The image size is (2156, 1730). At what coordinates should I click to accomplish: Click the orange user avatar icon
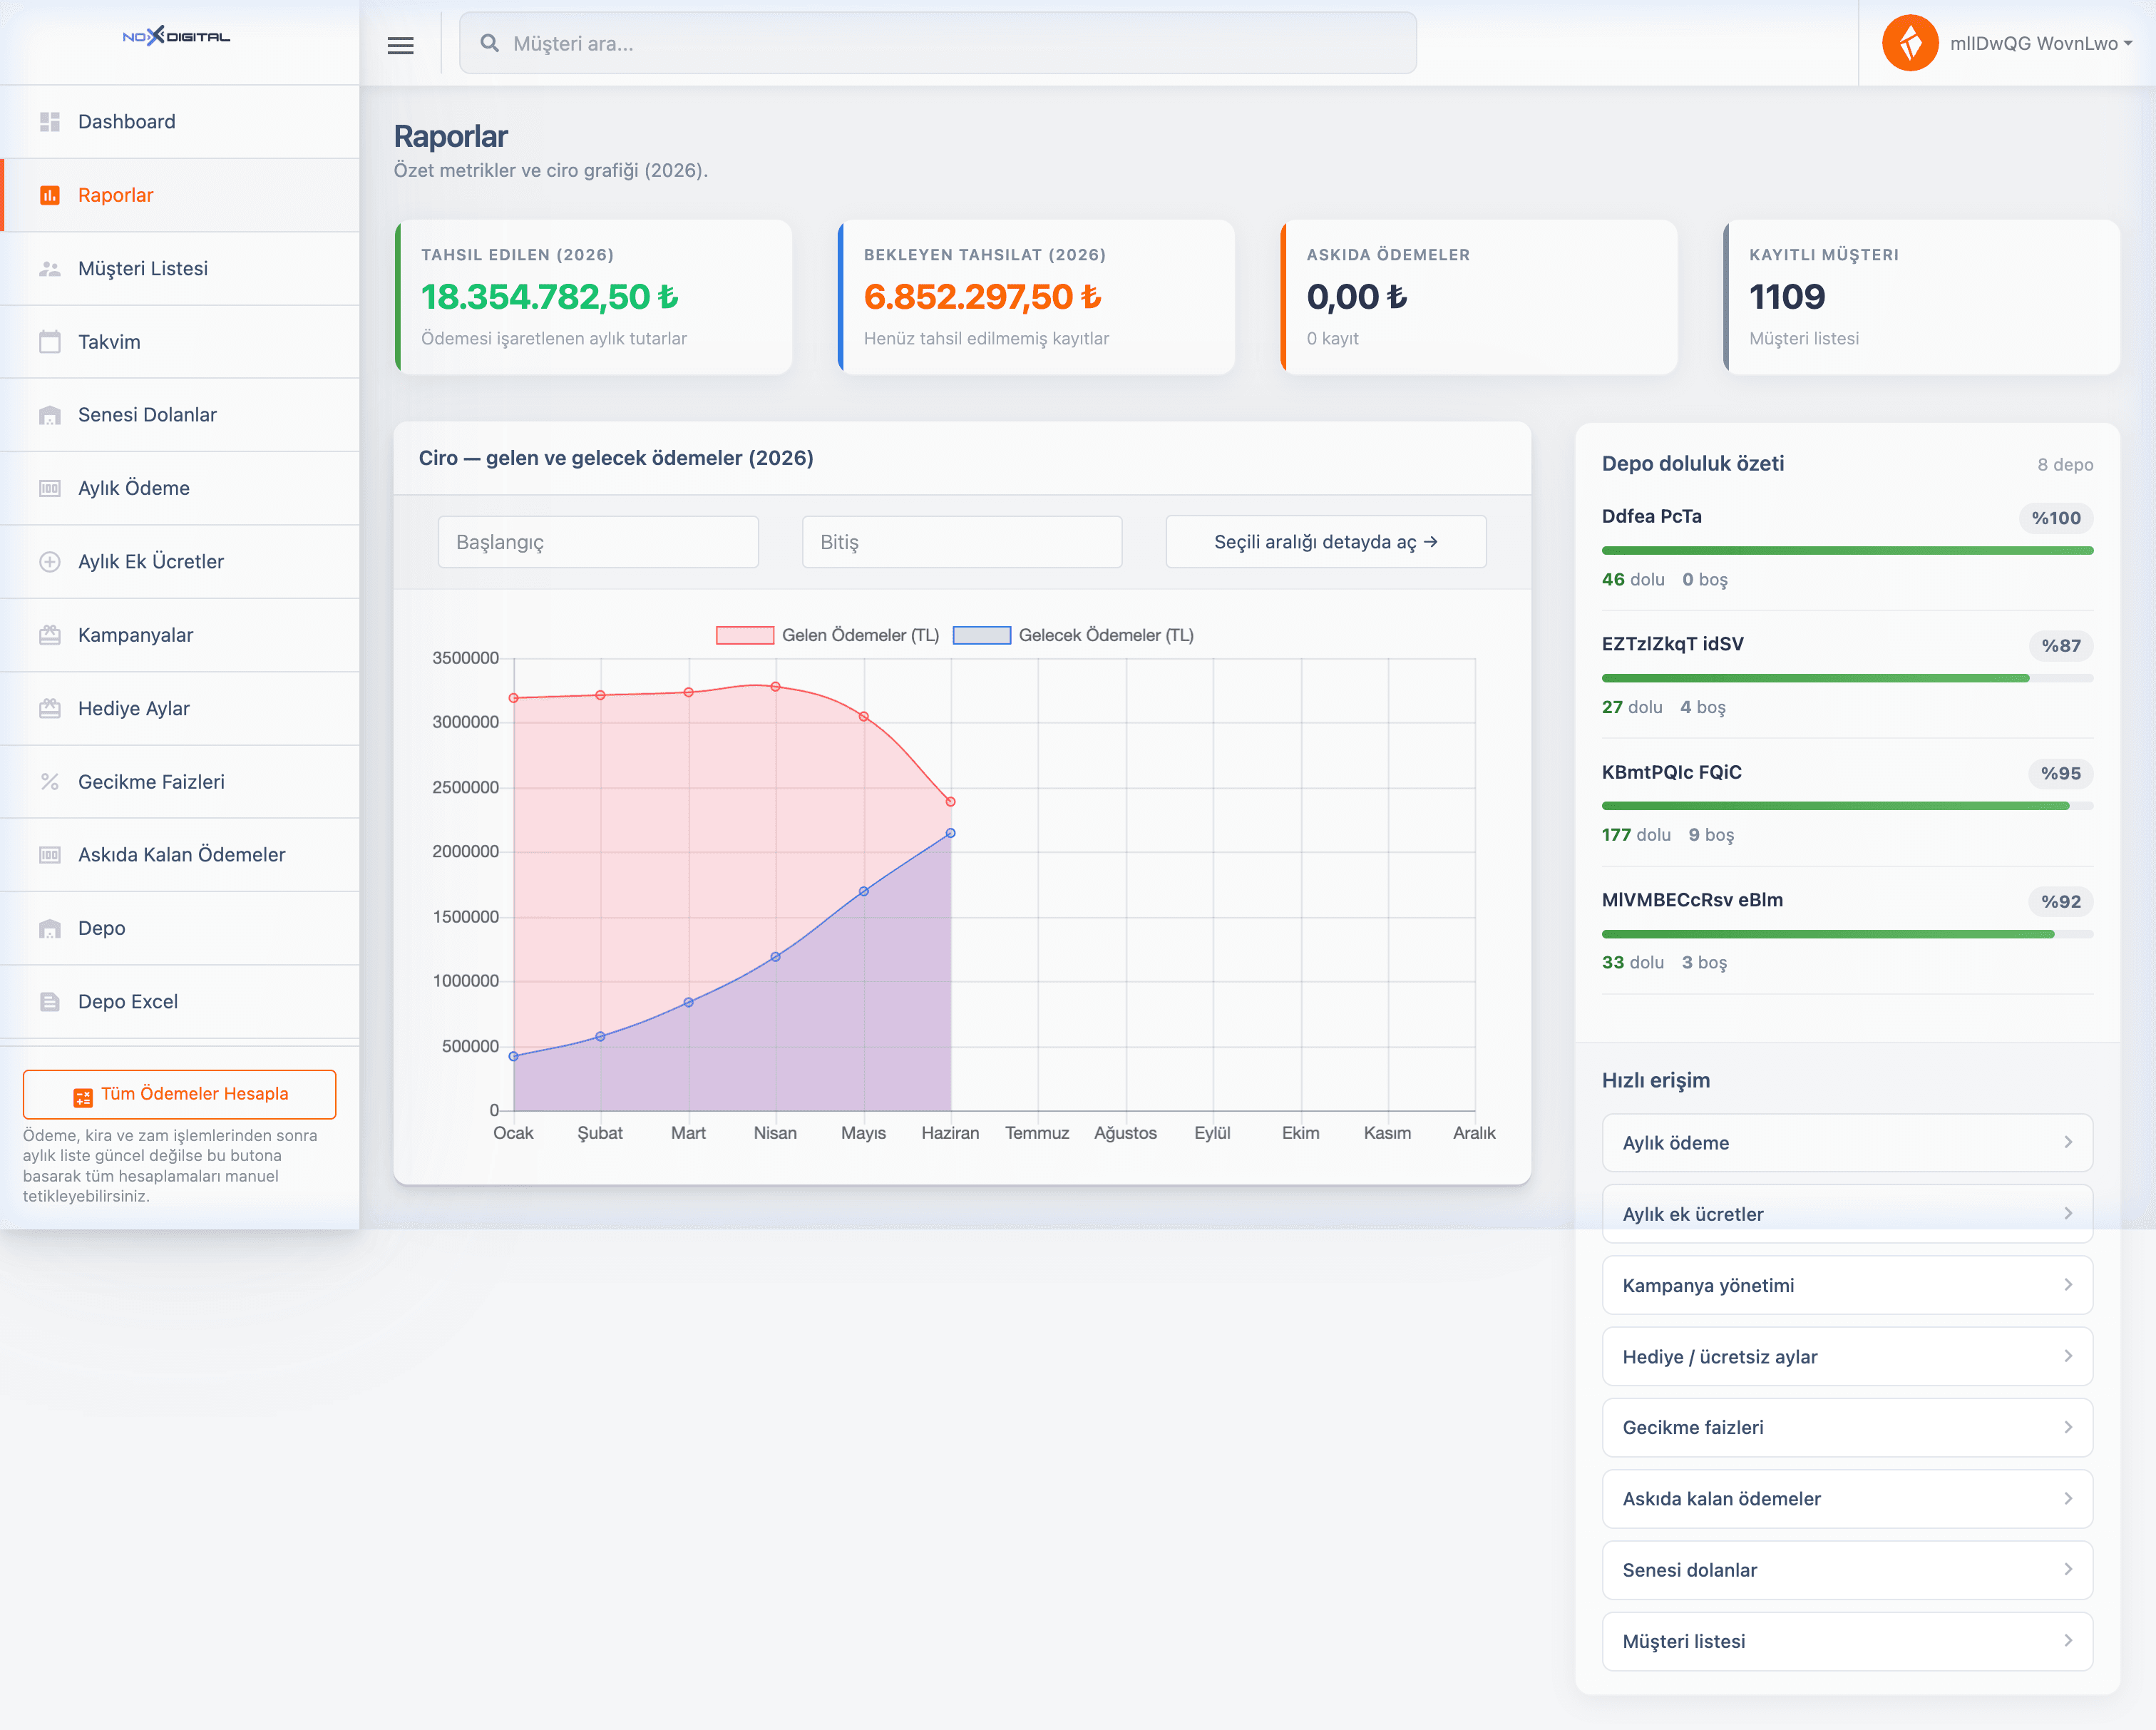[x=1910, y=43]
